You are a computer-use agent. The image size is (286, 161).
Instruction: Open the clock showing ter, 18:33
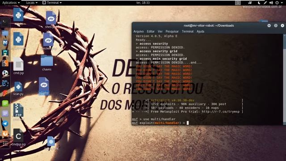(143, 3)
